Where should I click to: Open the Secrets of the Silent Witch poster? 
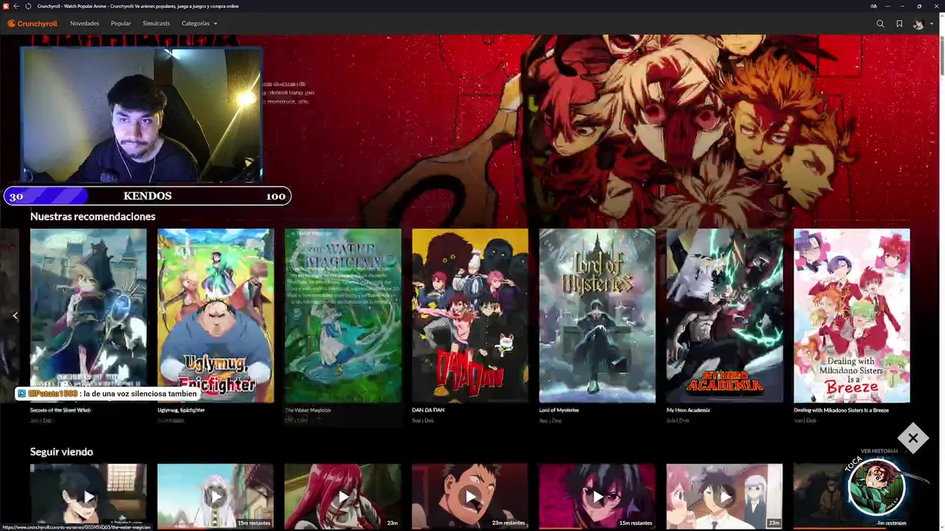pyautogui.click(x=89, y=316)
